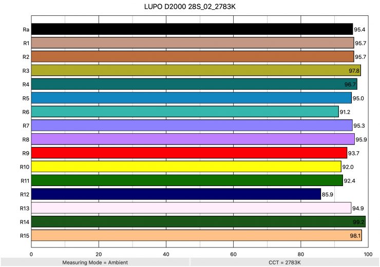Select the yellow R10 bar

coord(186,167)
